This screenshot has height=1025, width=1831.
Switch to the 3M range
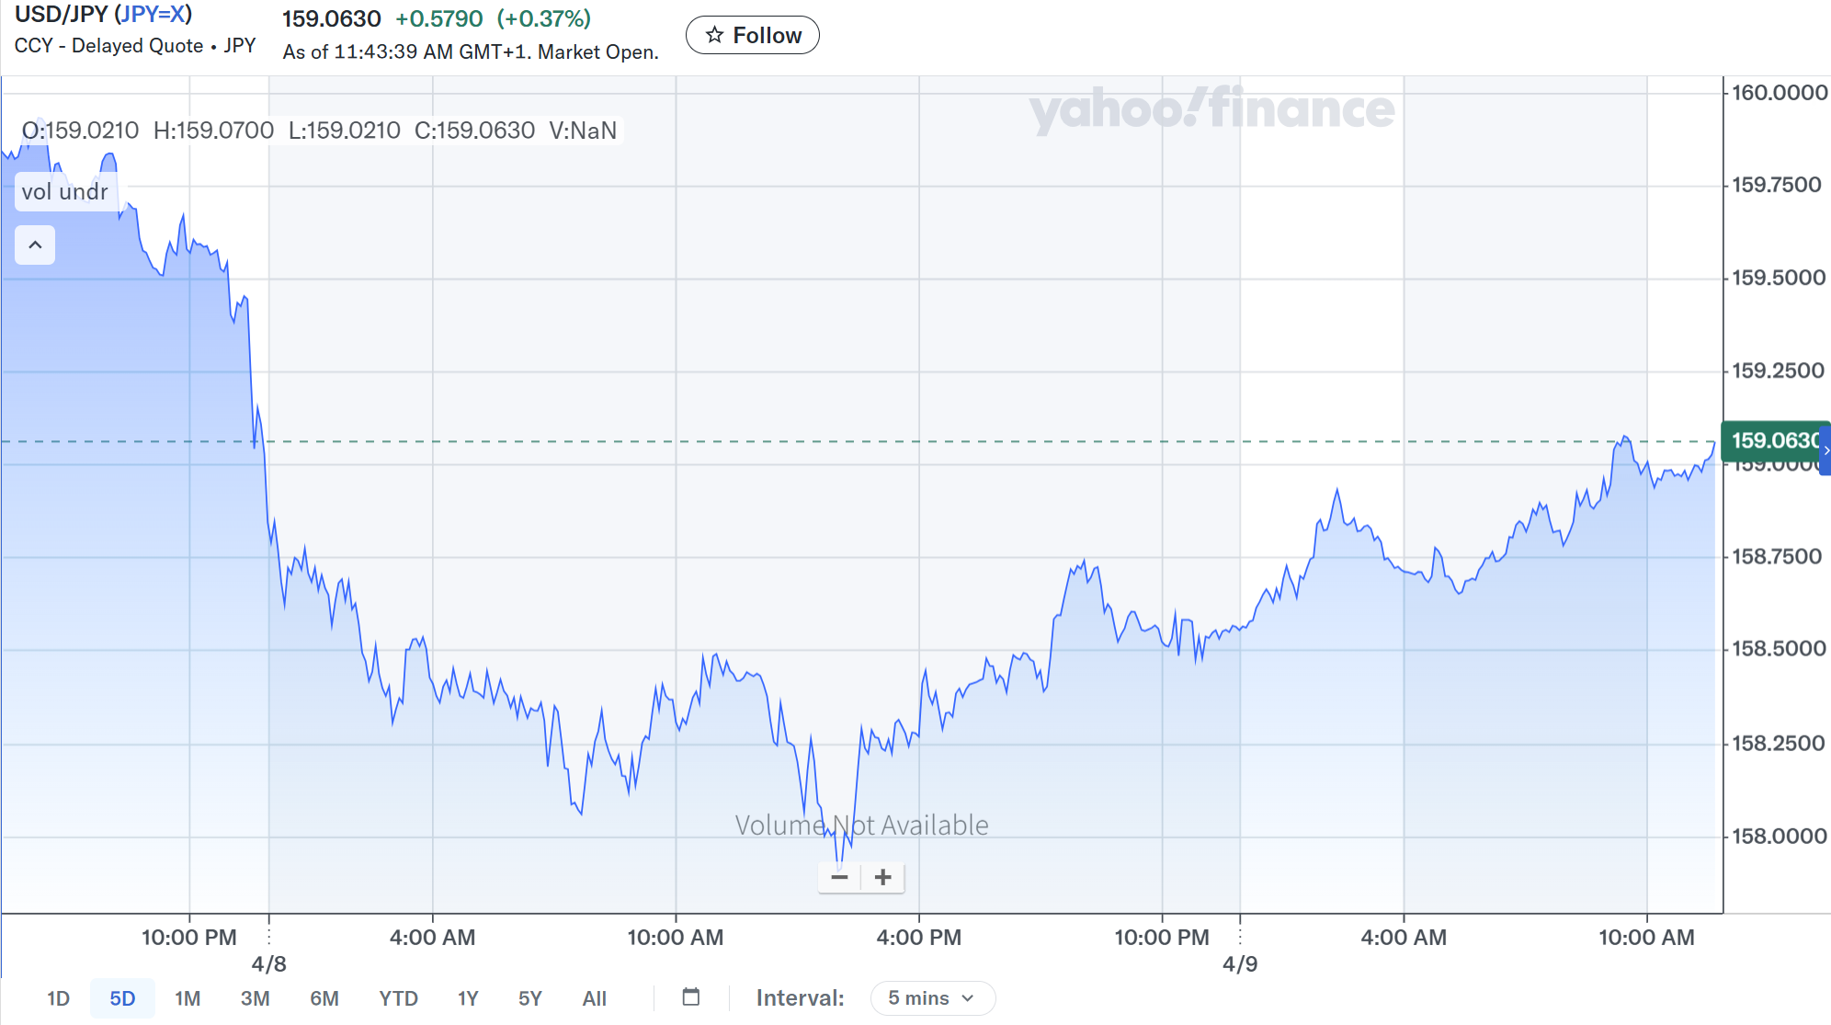pyautogui.click(x=255, y=998)
